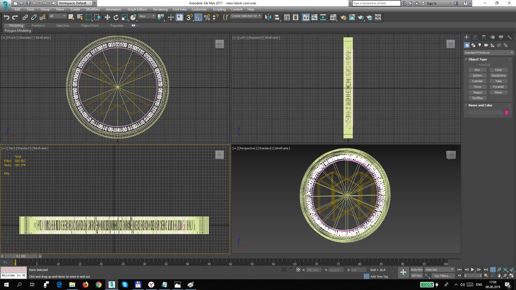516x290 pixels.
Task: Click the Set Key button
Action: (x=417, y=276)
